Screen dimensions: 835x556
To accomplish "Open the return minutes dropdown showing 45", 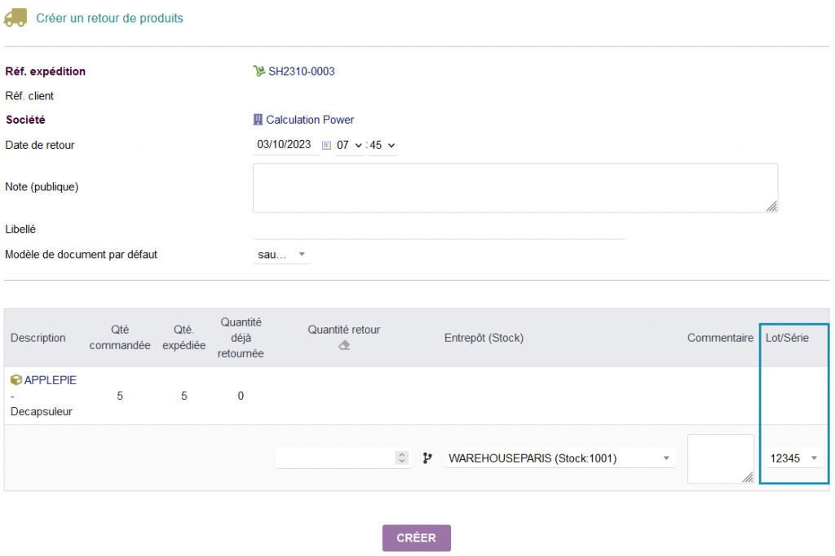I will pyautogui.click(x=382, y=146).
